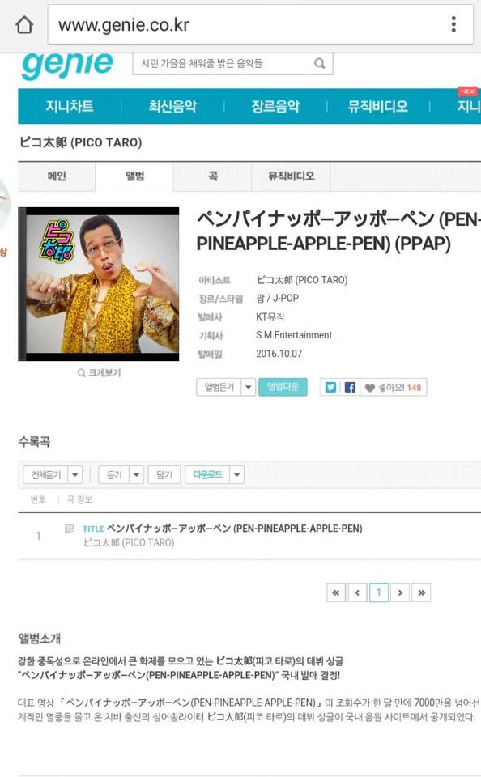Focus the genie search input field
The height and width of the screenshot is (777, 481).
pos(223,63)
